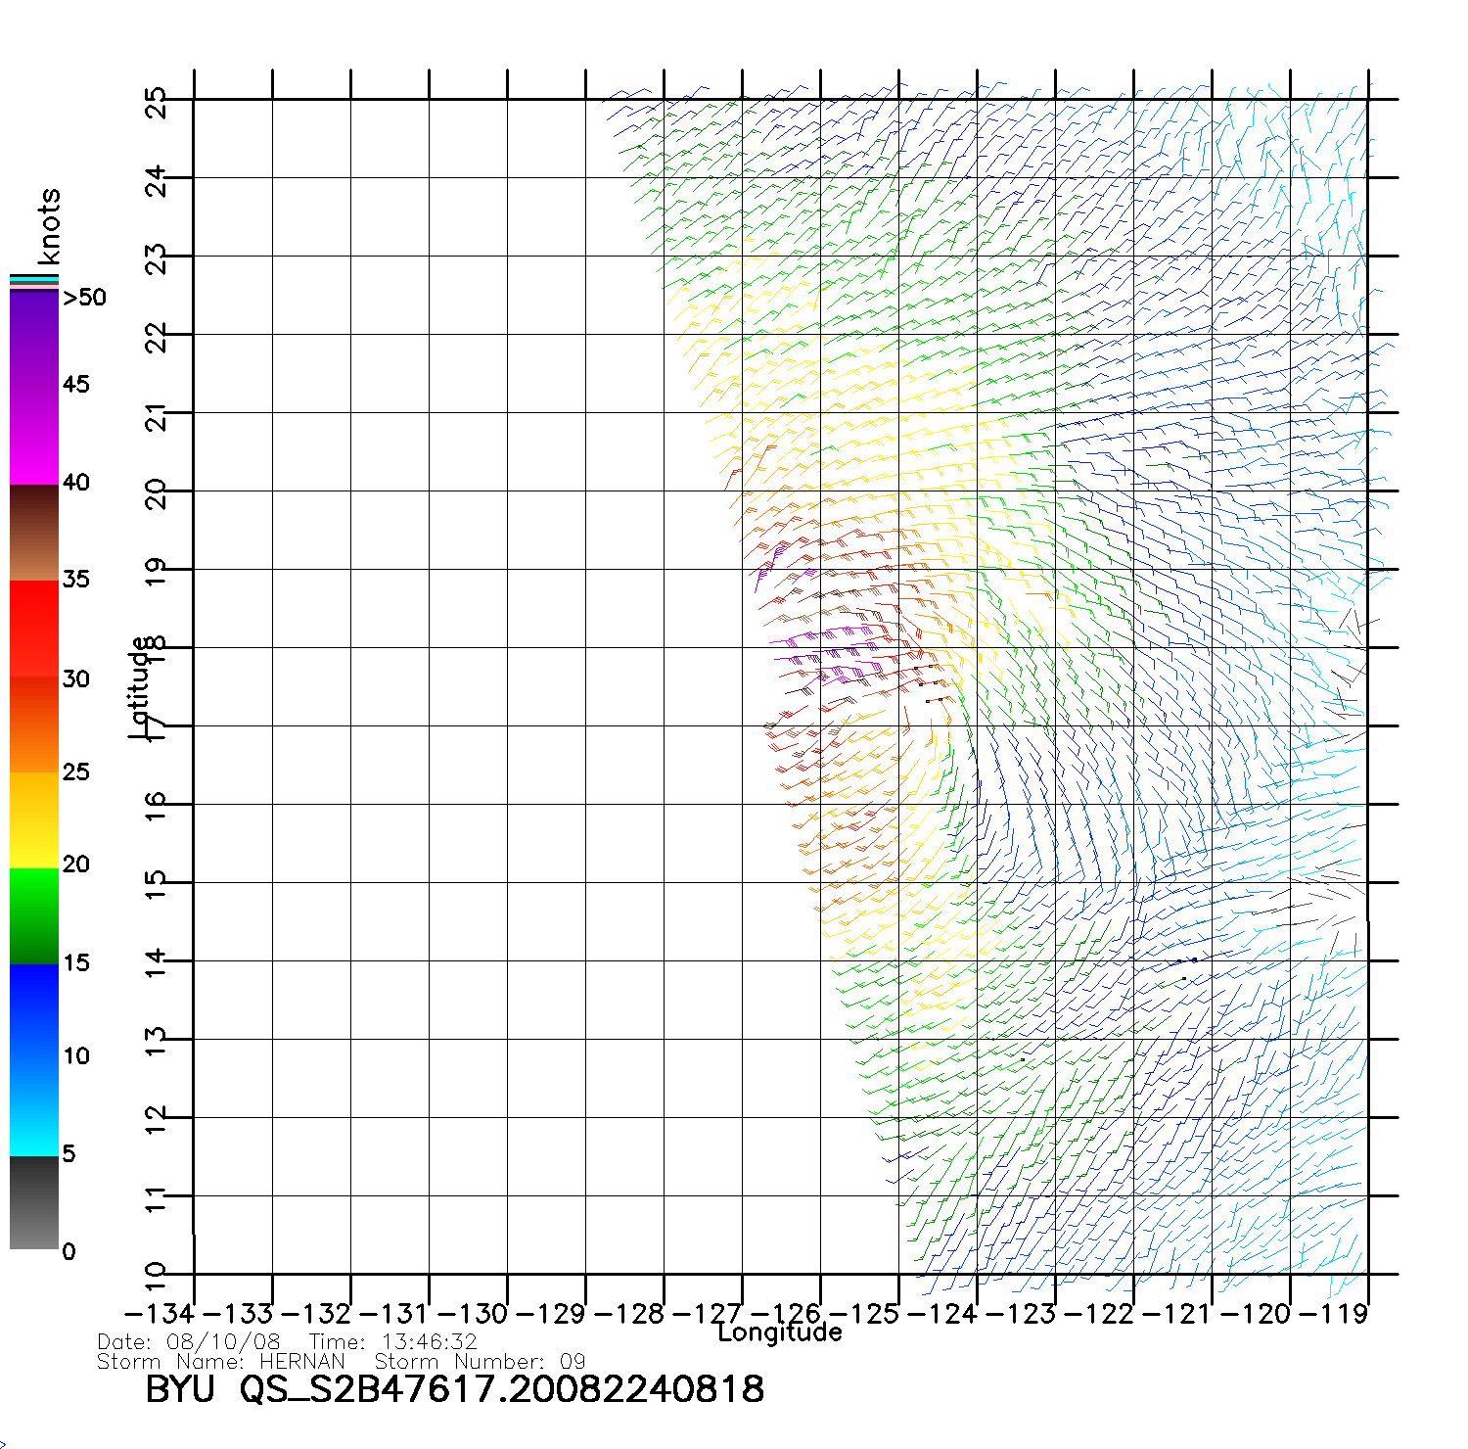Click the 10 latitude tick label
This screenshot has height=1449, width=1468.
(156, 1276)
